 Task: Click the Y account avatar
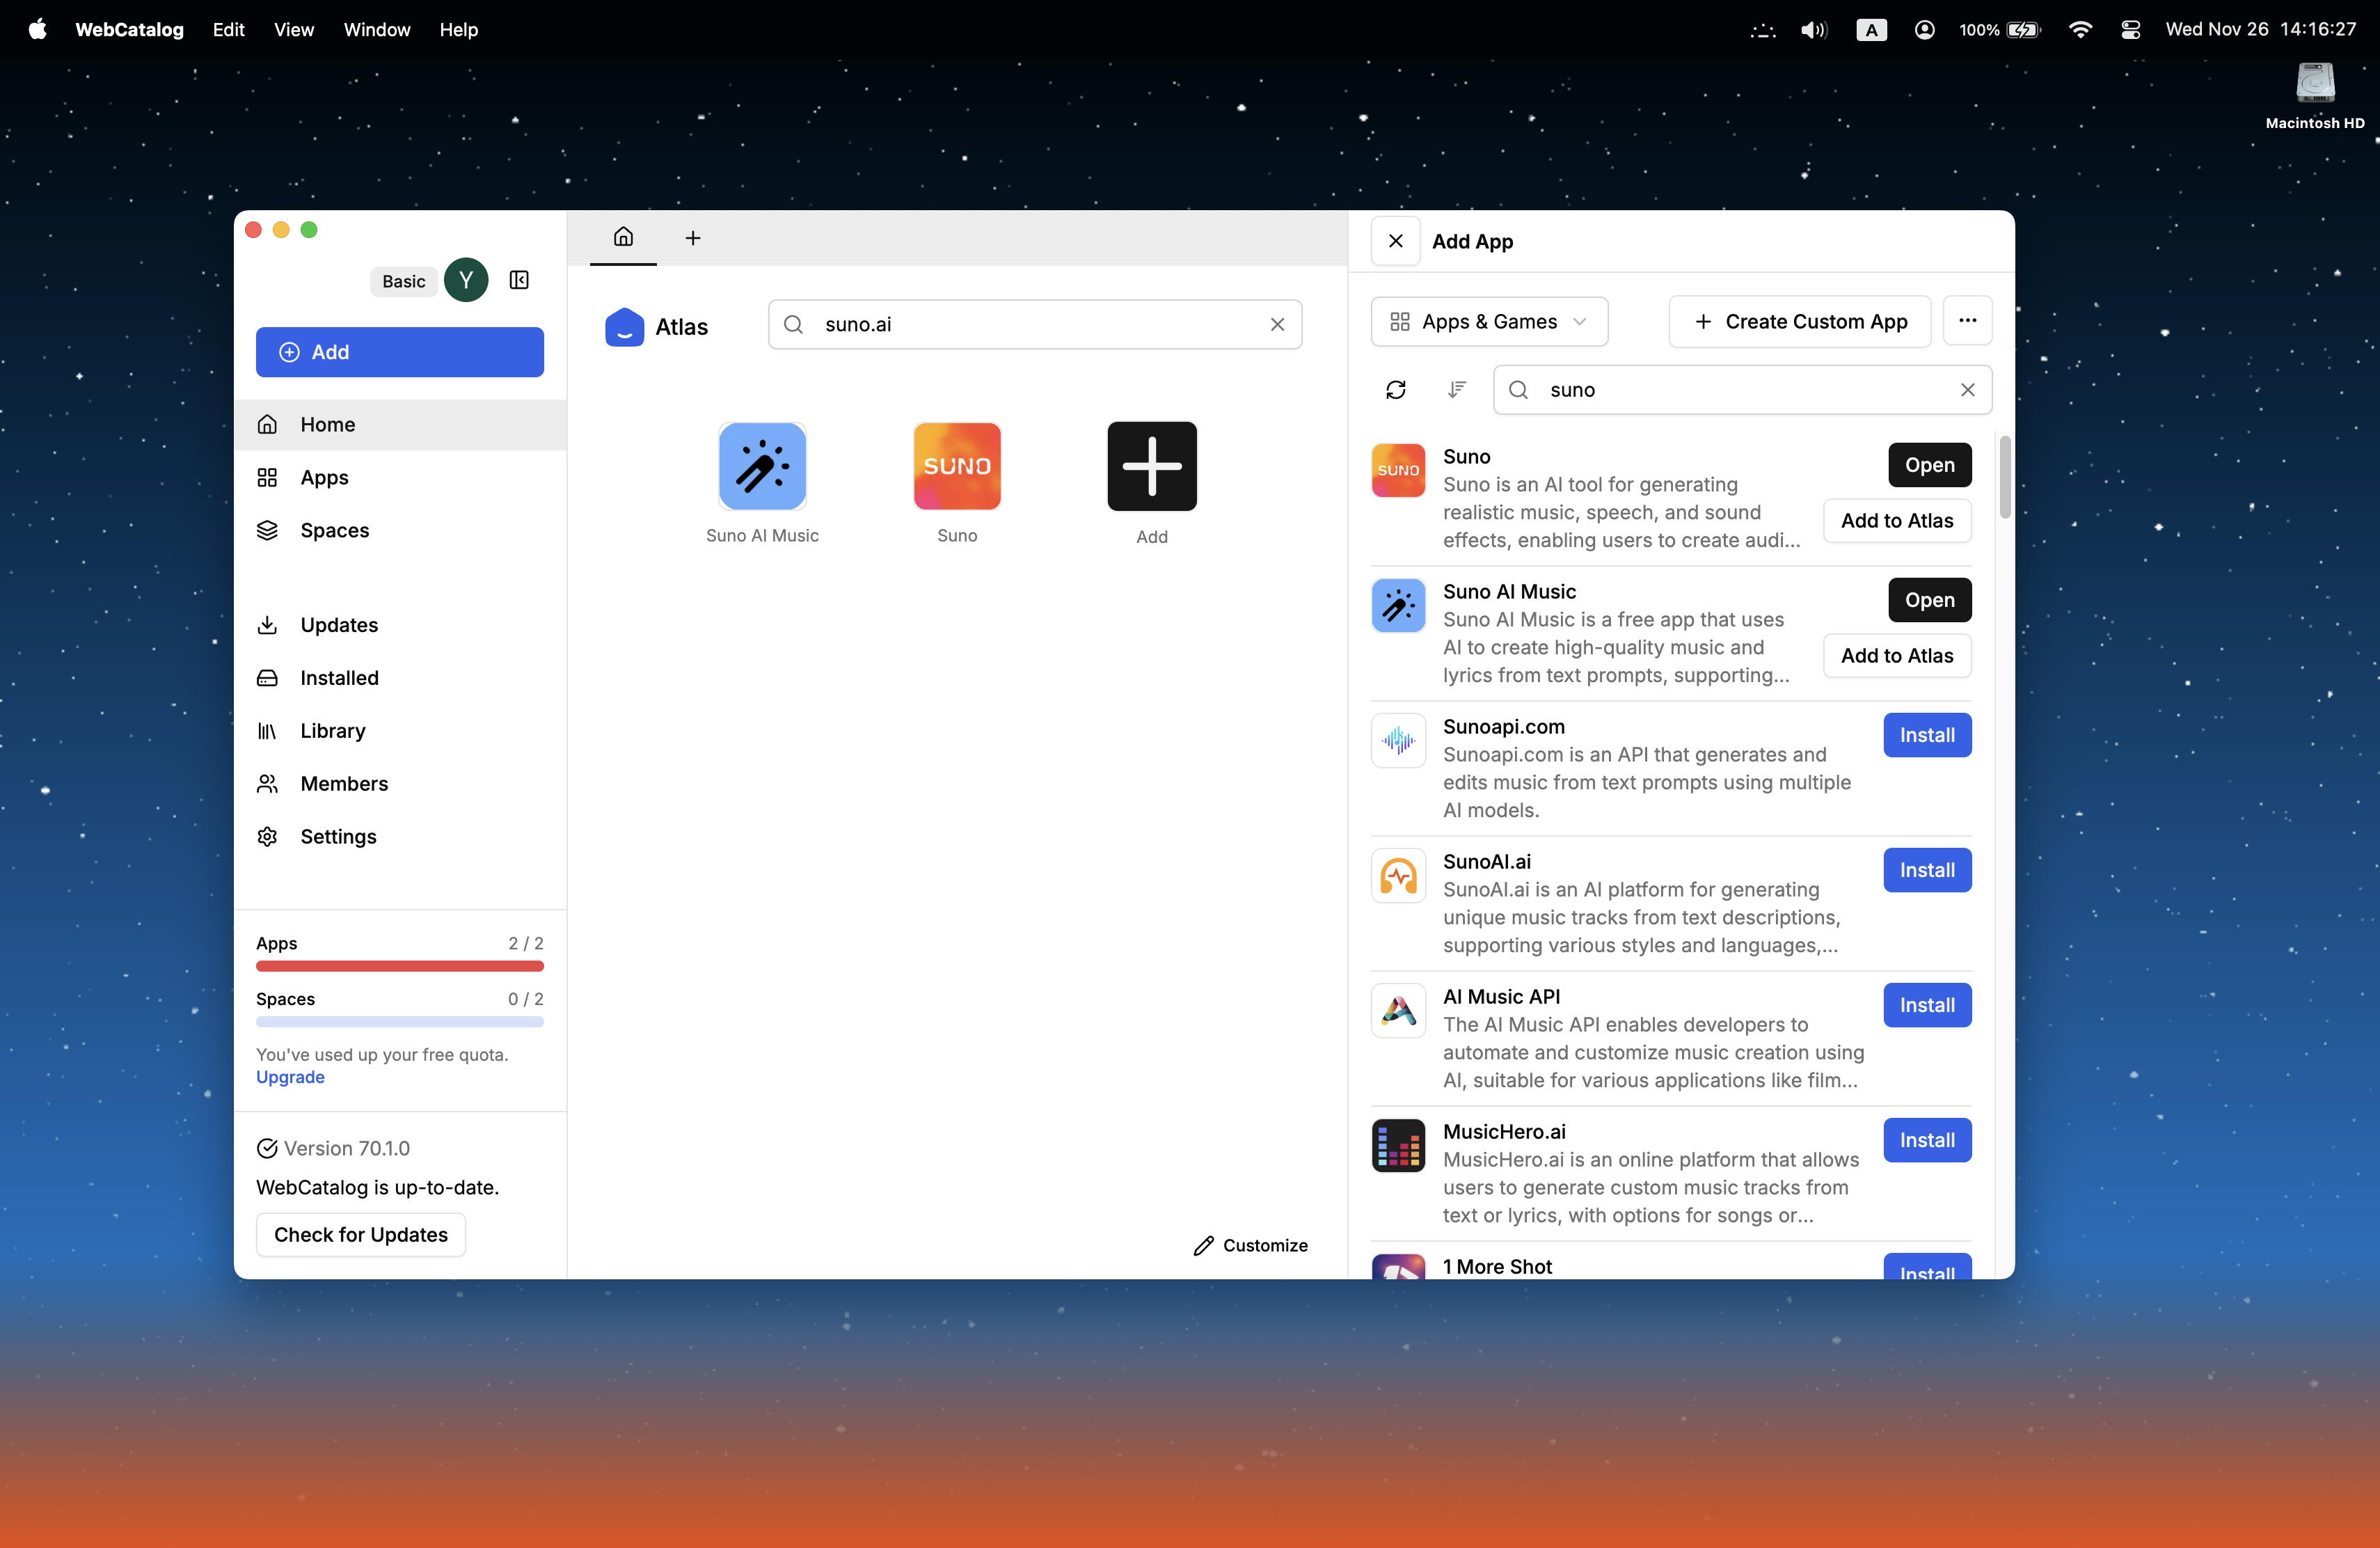coord(466,280)
